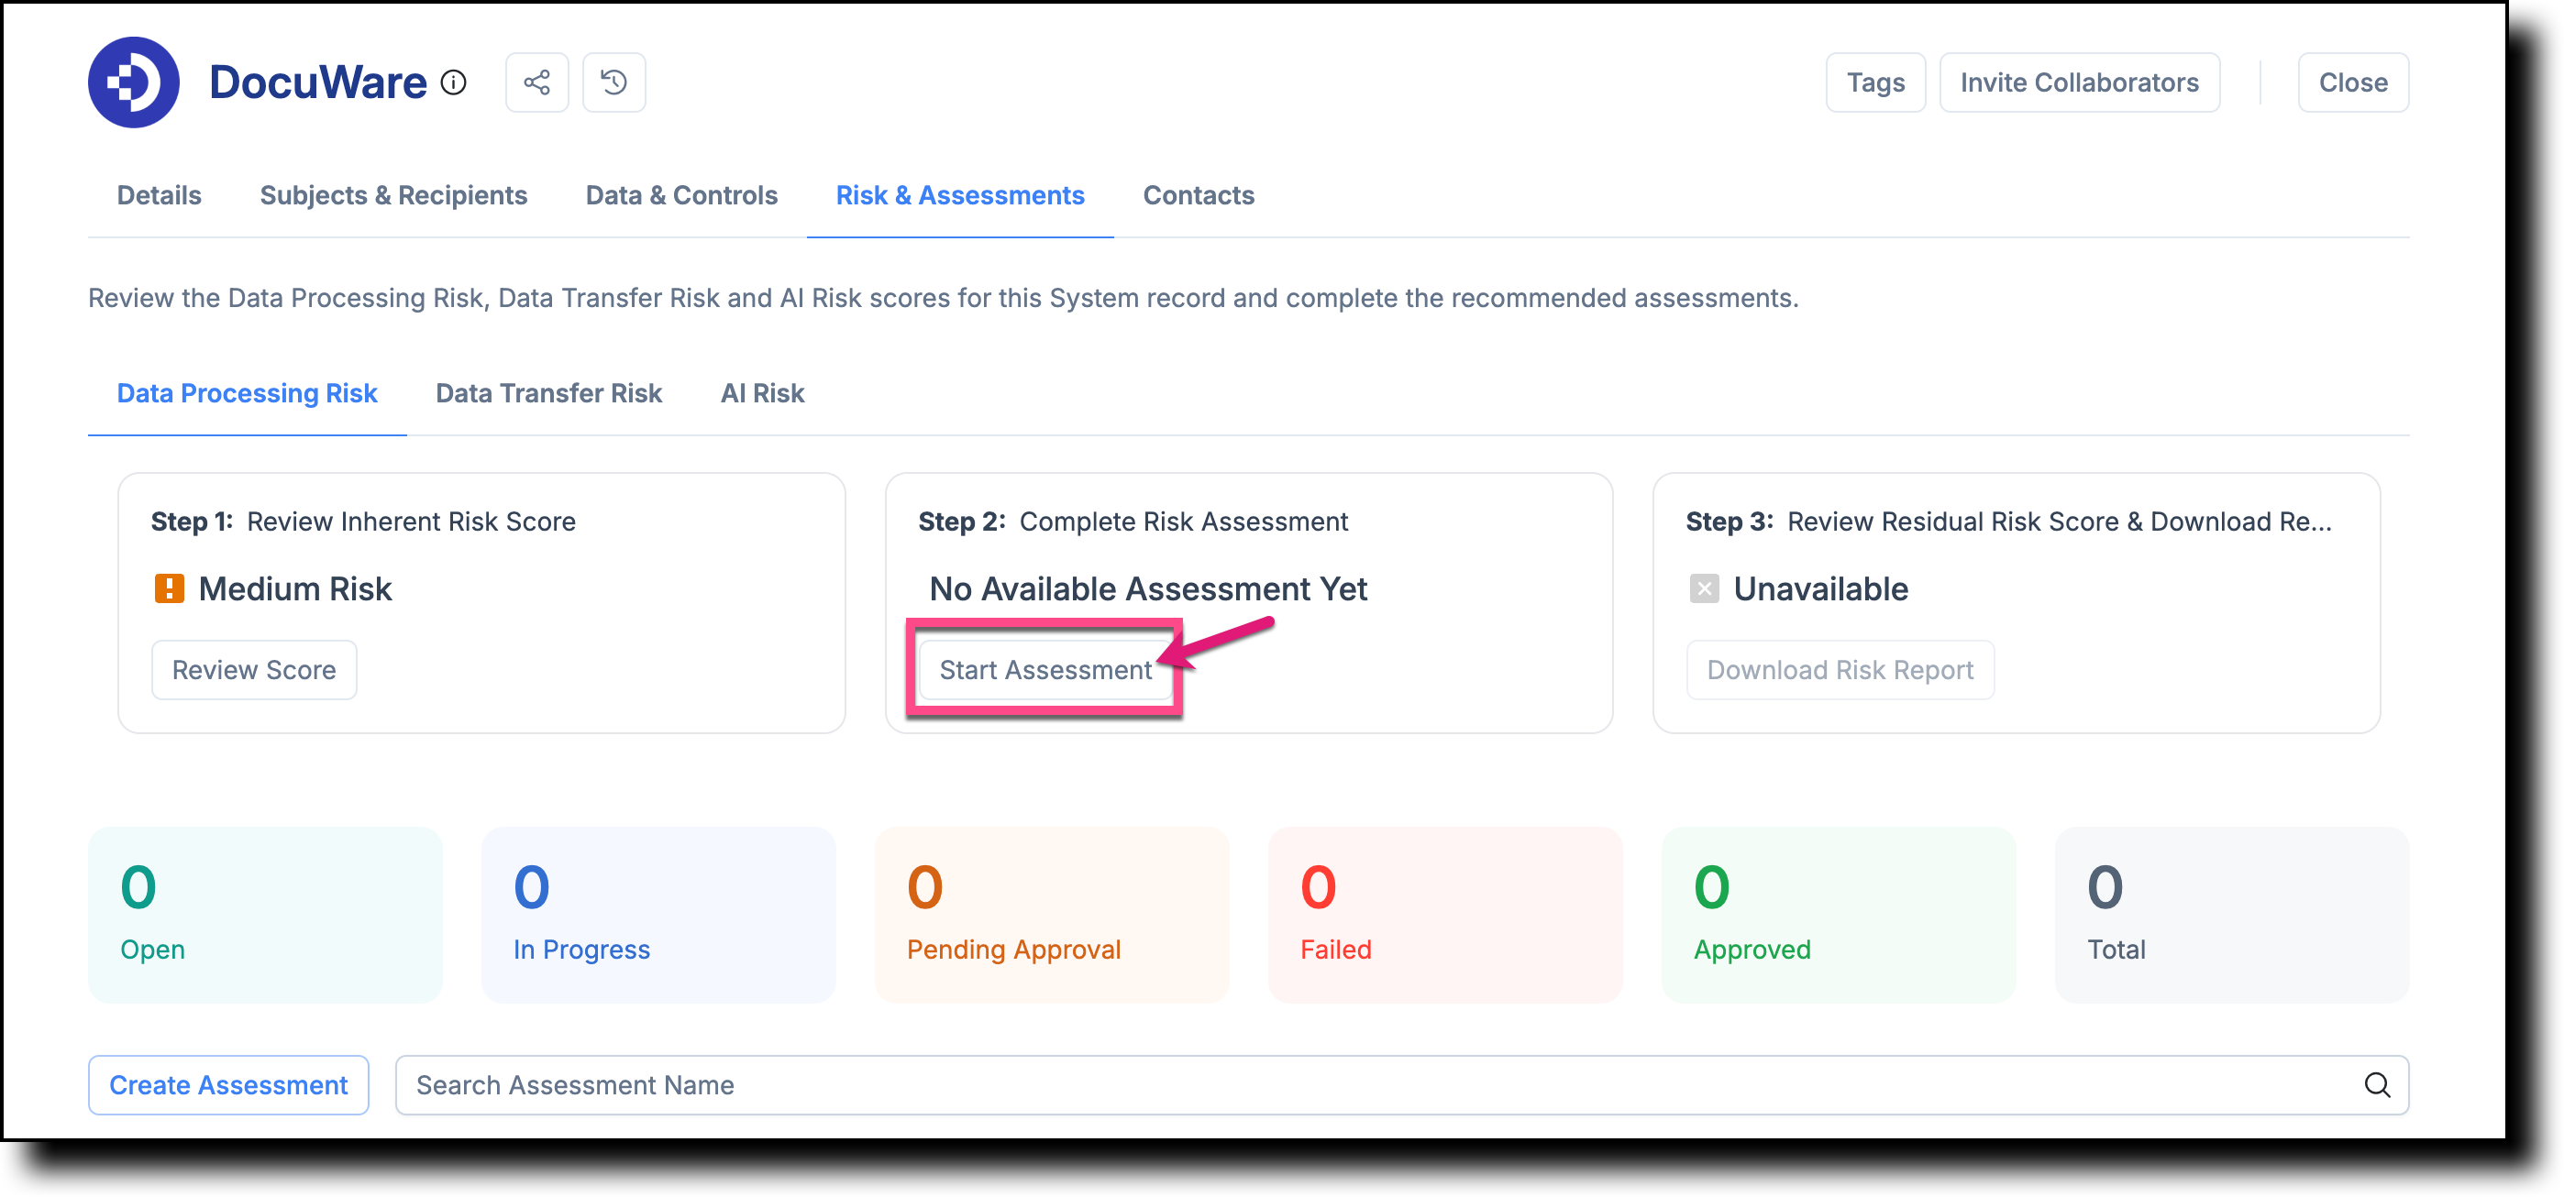Open the AI Risk sub-tab

(x=762, y=393)
